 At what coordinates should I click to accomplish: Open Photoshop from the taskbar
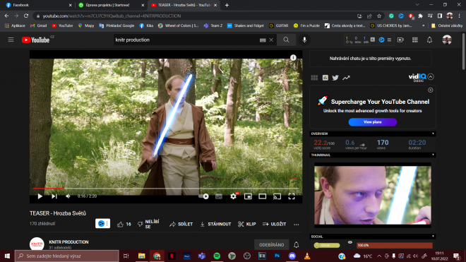277,256
